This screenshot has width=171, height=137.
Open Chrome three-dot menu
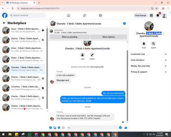click(x=168, y=9)
